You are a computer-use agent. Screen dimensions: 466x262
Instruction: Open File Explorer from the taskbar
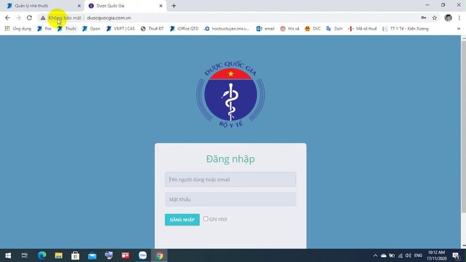[x=59, y=256]
